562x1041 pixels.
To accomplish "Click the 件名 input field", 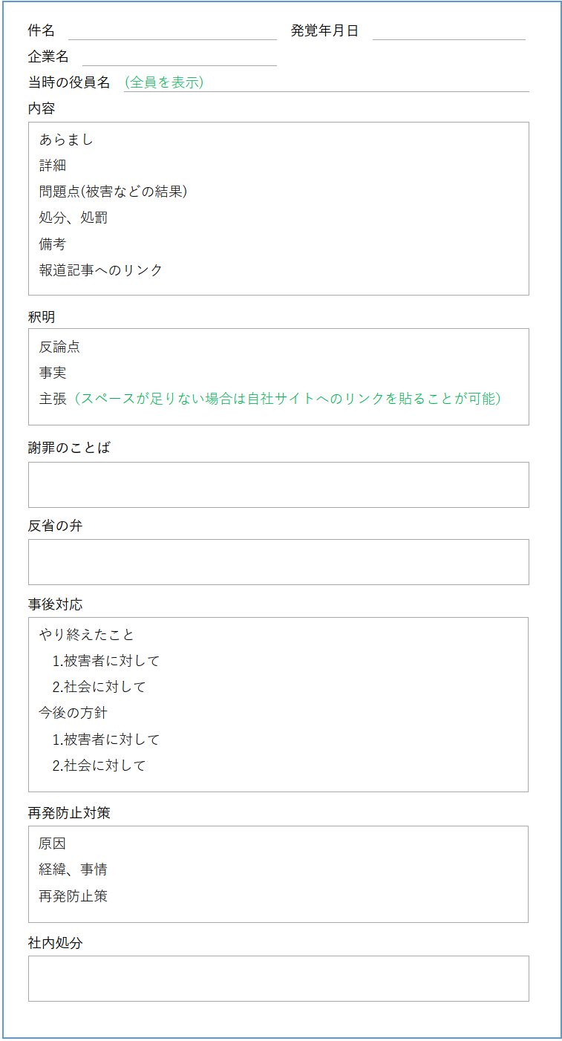I will pos(172,31).
